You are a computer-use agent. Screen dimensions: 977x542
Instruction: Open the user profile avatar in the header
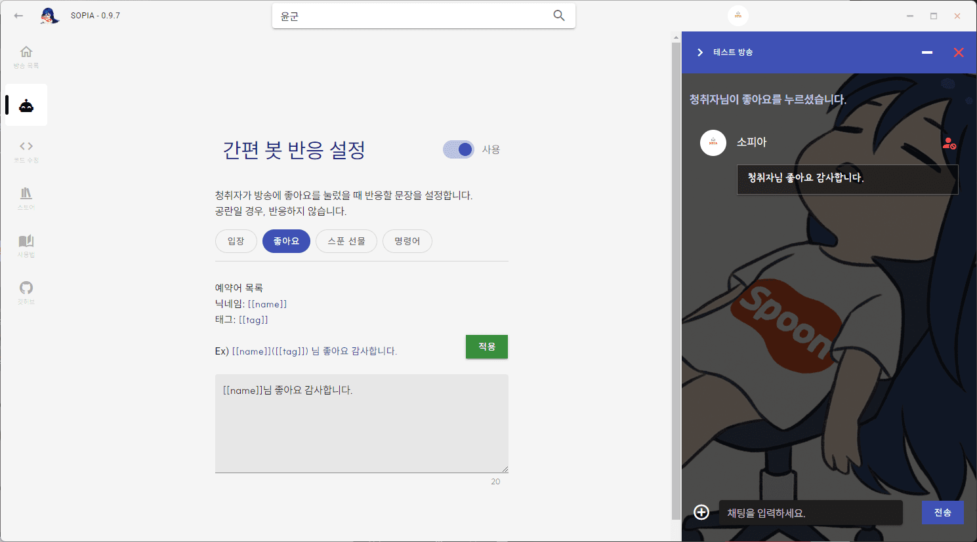pos(738,16)
